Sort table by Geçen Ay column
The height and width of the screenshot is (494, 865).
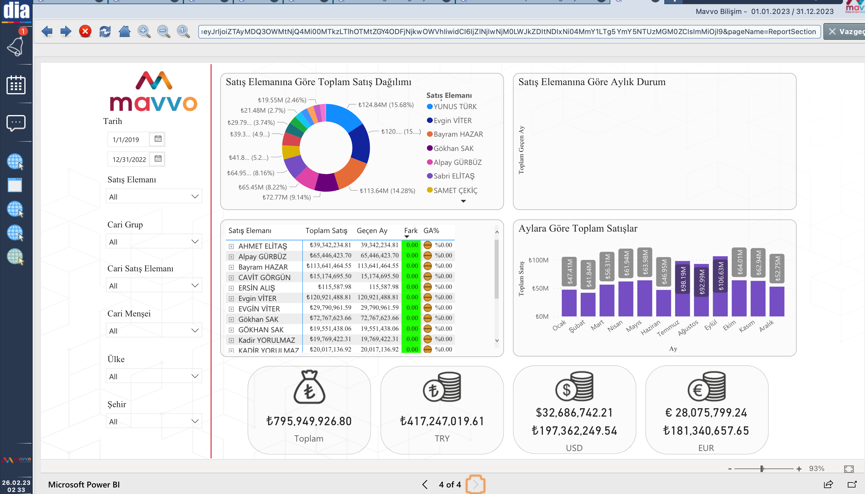[x=372, y=230]
